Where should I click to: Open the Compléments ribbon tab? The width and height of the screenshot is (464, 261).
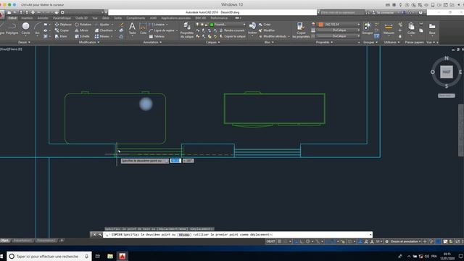coord(136,18)
